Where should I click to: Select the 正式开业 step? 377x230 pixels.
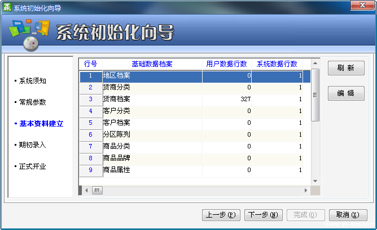coord(33,166)
